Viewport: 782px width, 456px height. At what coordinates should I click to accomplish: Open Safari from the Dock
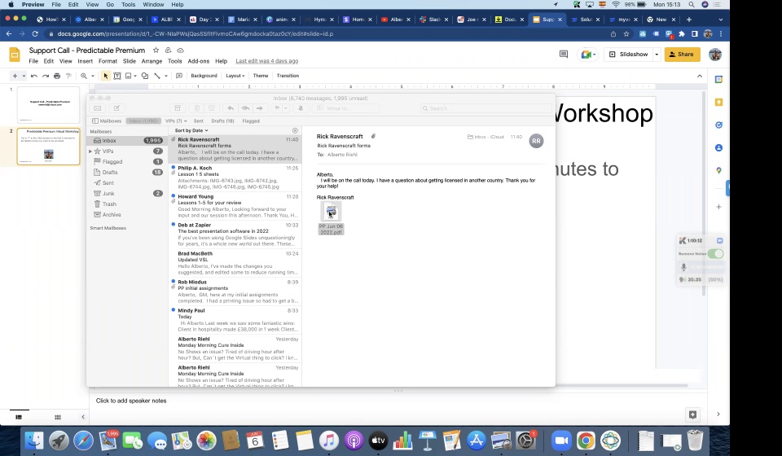83,441
